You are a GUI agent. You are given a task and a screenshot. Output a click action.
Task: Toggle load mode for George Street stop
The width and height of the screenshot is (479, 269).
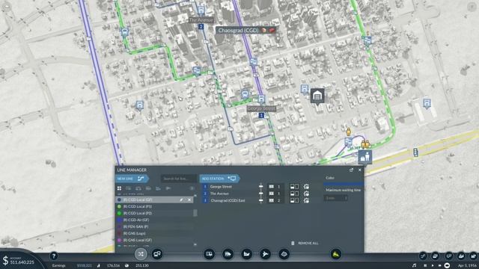[294, 186]
